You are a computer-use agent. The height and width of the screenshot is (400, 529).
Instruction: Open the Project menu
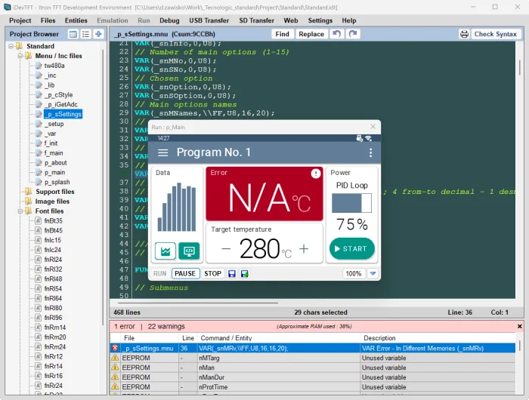point(20,20)
